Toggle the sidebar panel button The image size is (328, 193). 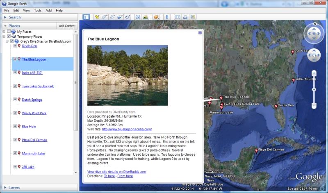86,17
